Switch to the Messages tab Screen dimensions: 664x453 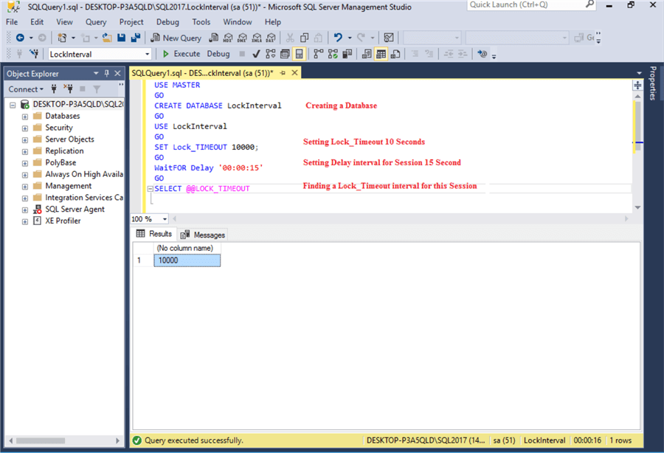tap(203, 234)
